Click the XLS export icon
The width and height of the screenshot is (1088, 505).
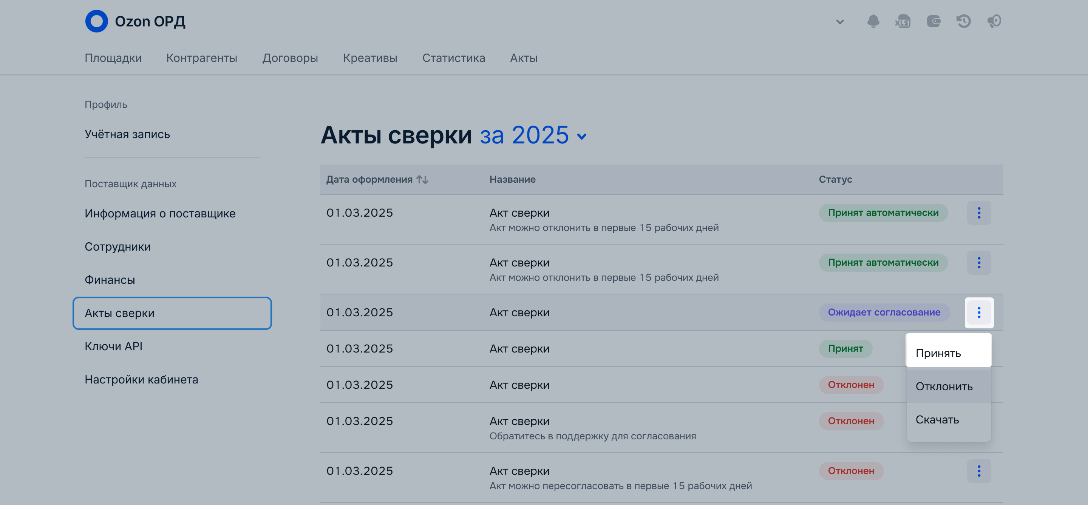coord(903,22)
